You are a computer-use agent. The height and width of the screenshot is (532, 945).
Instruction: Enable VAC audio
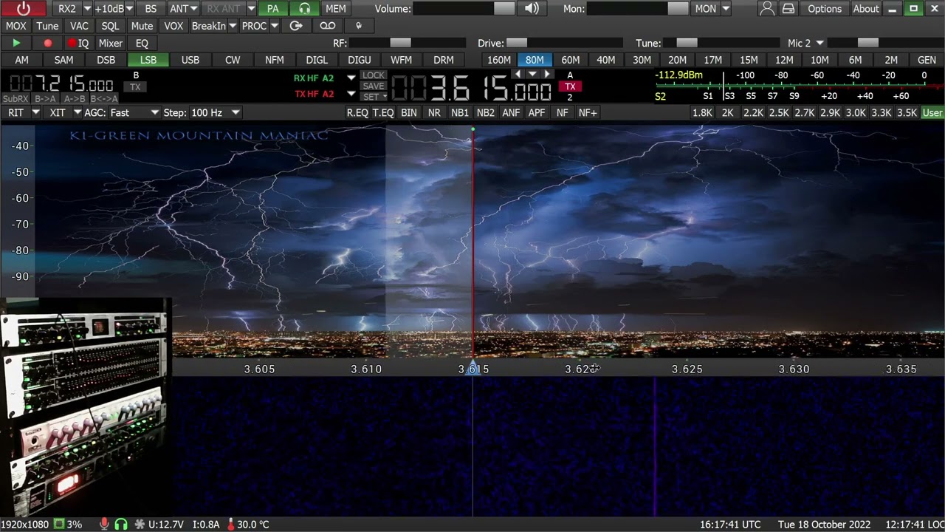pos(79,26)
